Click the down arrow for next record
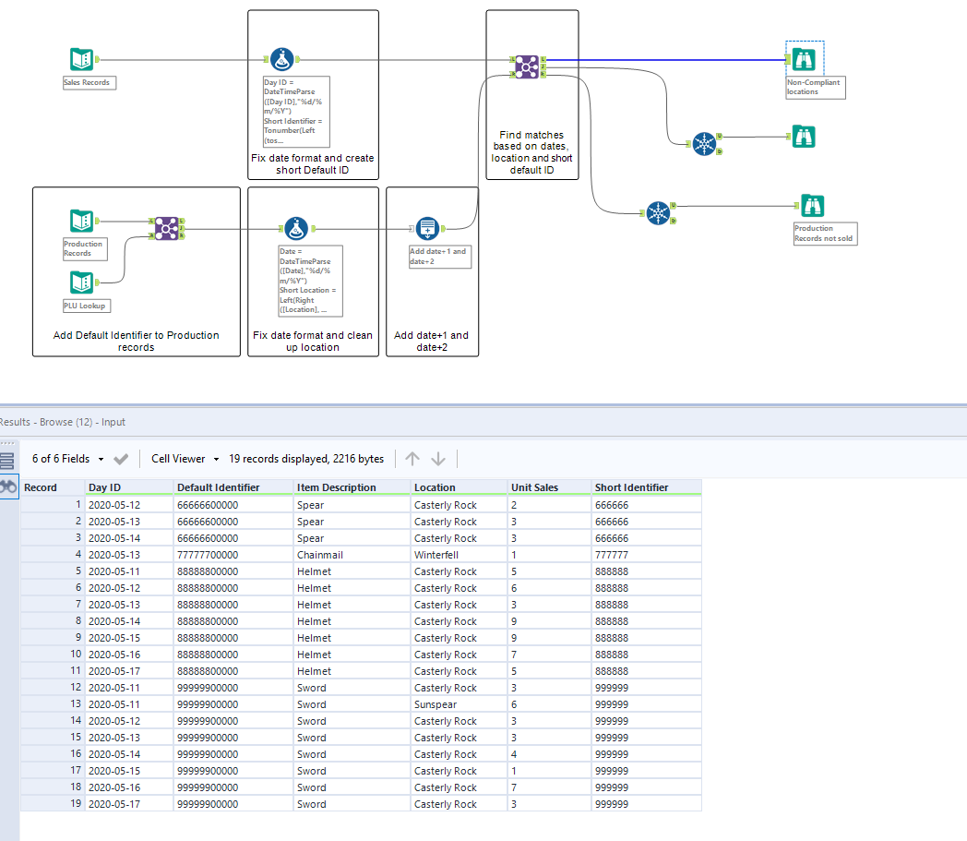 (438, 459)
